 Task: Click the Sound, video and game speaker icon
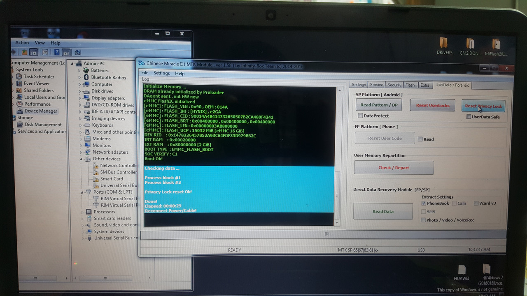coord(89,225)
